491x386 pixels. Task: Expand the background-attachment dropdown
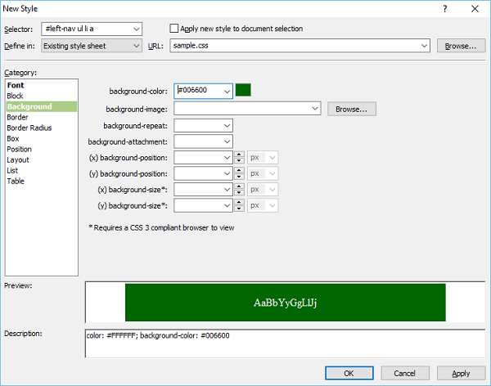click(227, 141)
